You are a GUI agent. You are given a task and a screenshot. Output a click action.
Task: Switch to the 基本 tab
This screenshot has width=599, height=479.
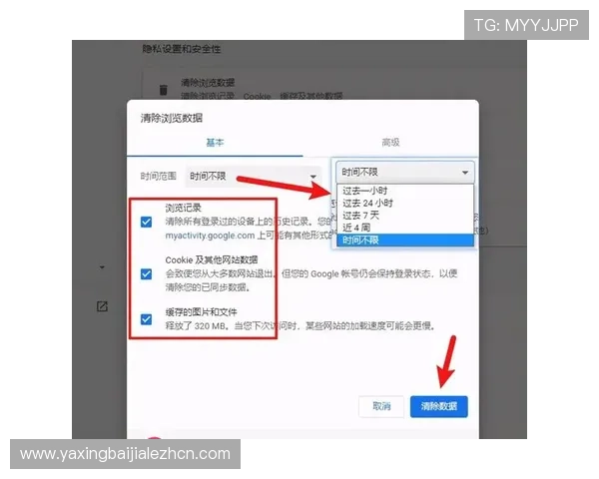[215, 143]
